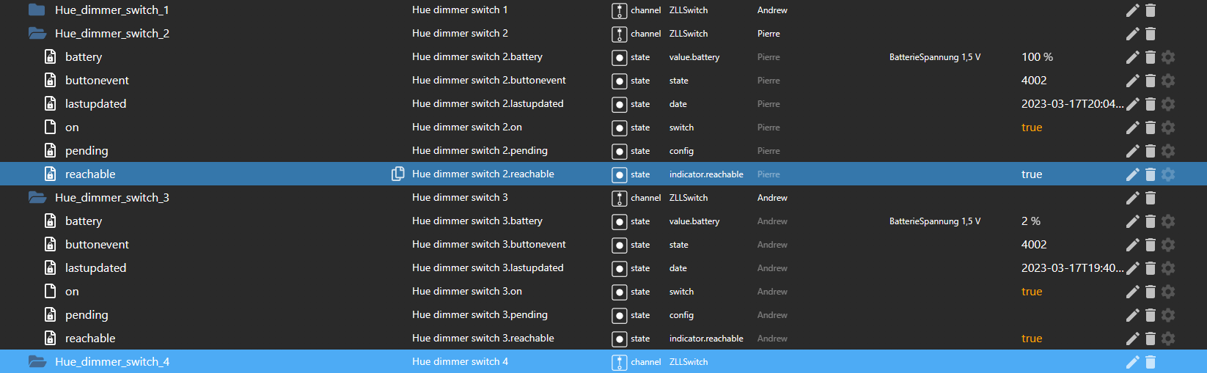Screen dimensions: 1207x373
Task: Expand the Hue_dimmer_switch_1 folder
Action: pos(37,10)
